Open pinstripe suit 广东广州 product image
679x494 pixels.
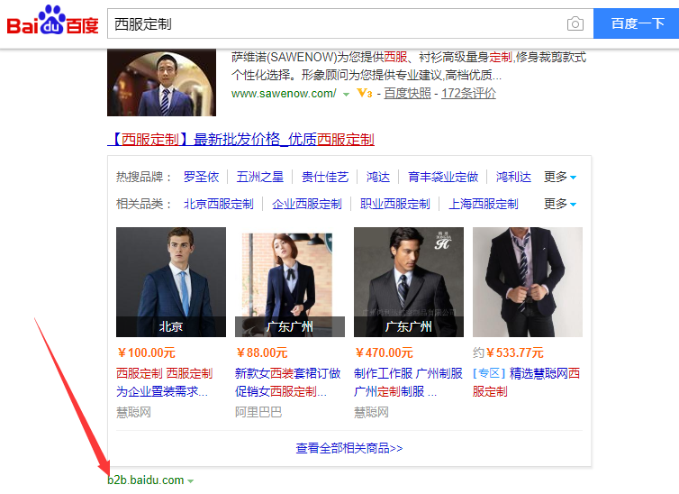[409, 282]
